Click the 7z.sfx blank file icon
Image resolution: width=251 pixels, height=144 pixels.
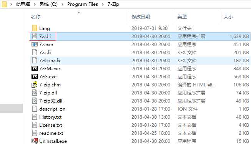point(35,52)
